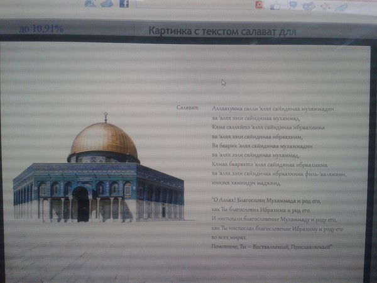This screenshot has height=283, width=377.
Task: Click the red search icon in the toolbar
Action: (x=258, y=4)
